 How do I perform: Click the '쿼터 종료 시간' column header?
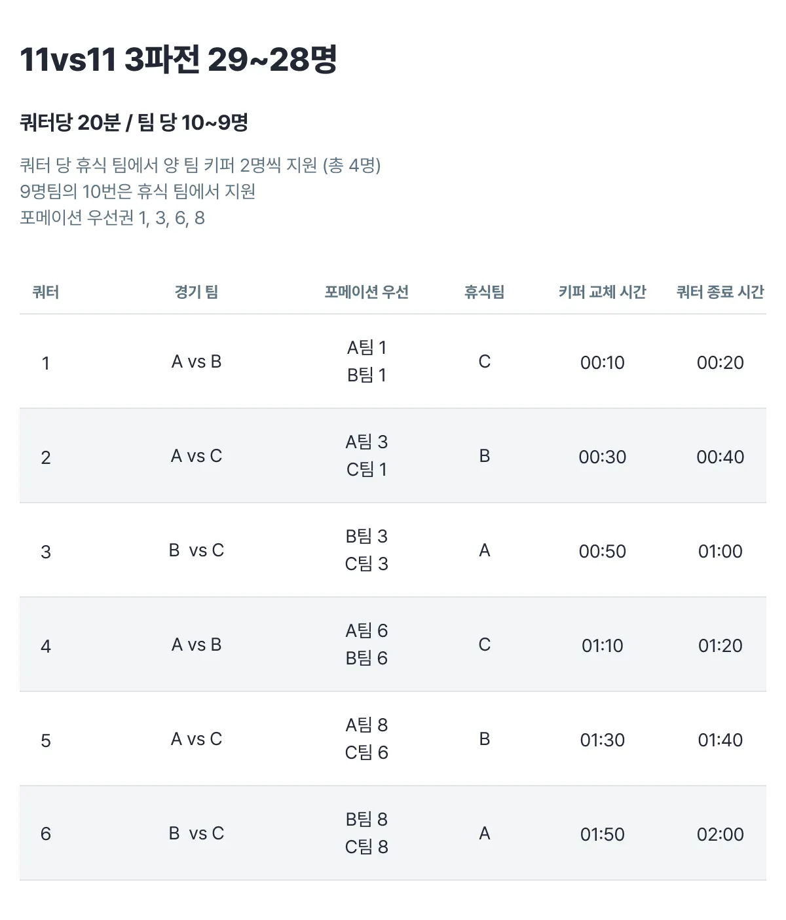click(720, 292)
